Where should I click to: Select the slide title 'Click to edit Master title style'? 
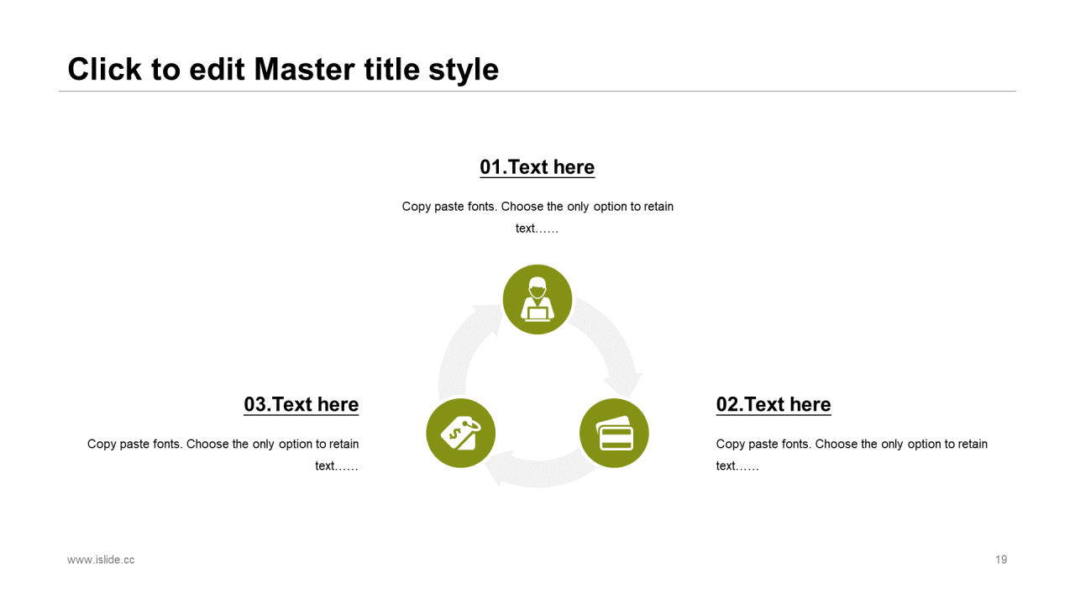click(x=283, y=69)
